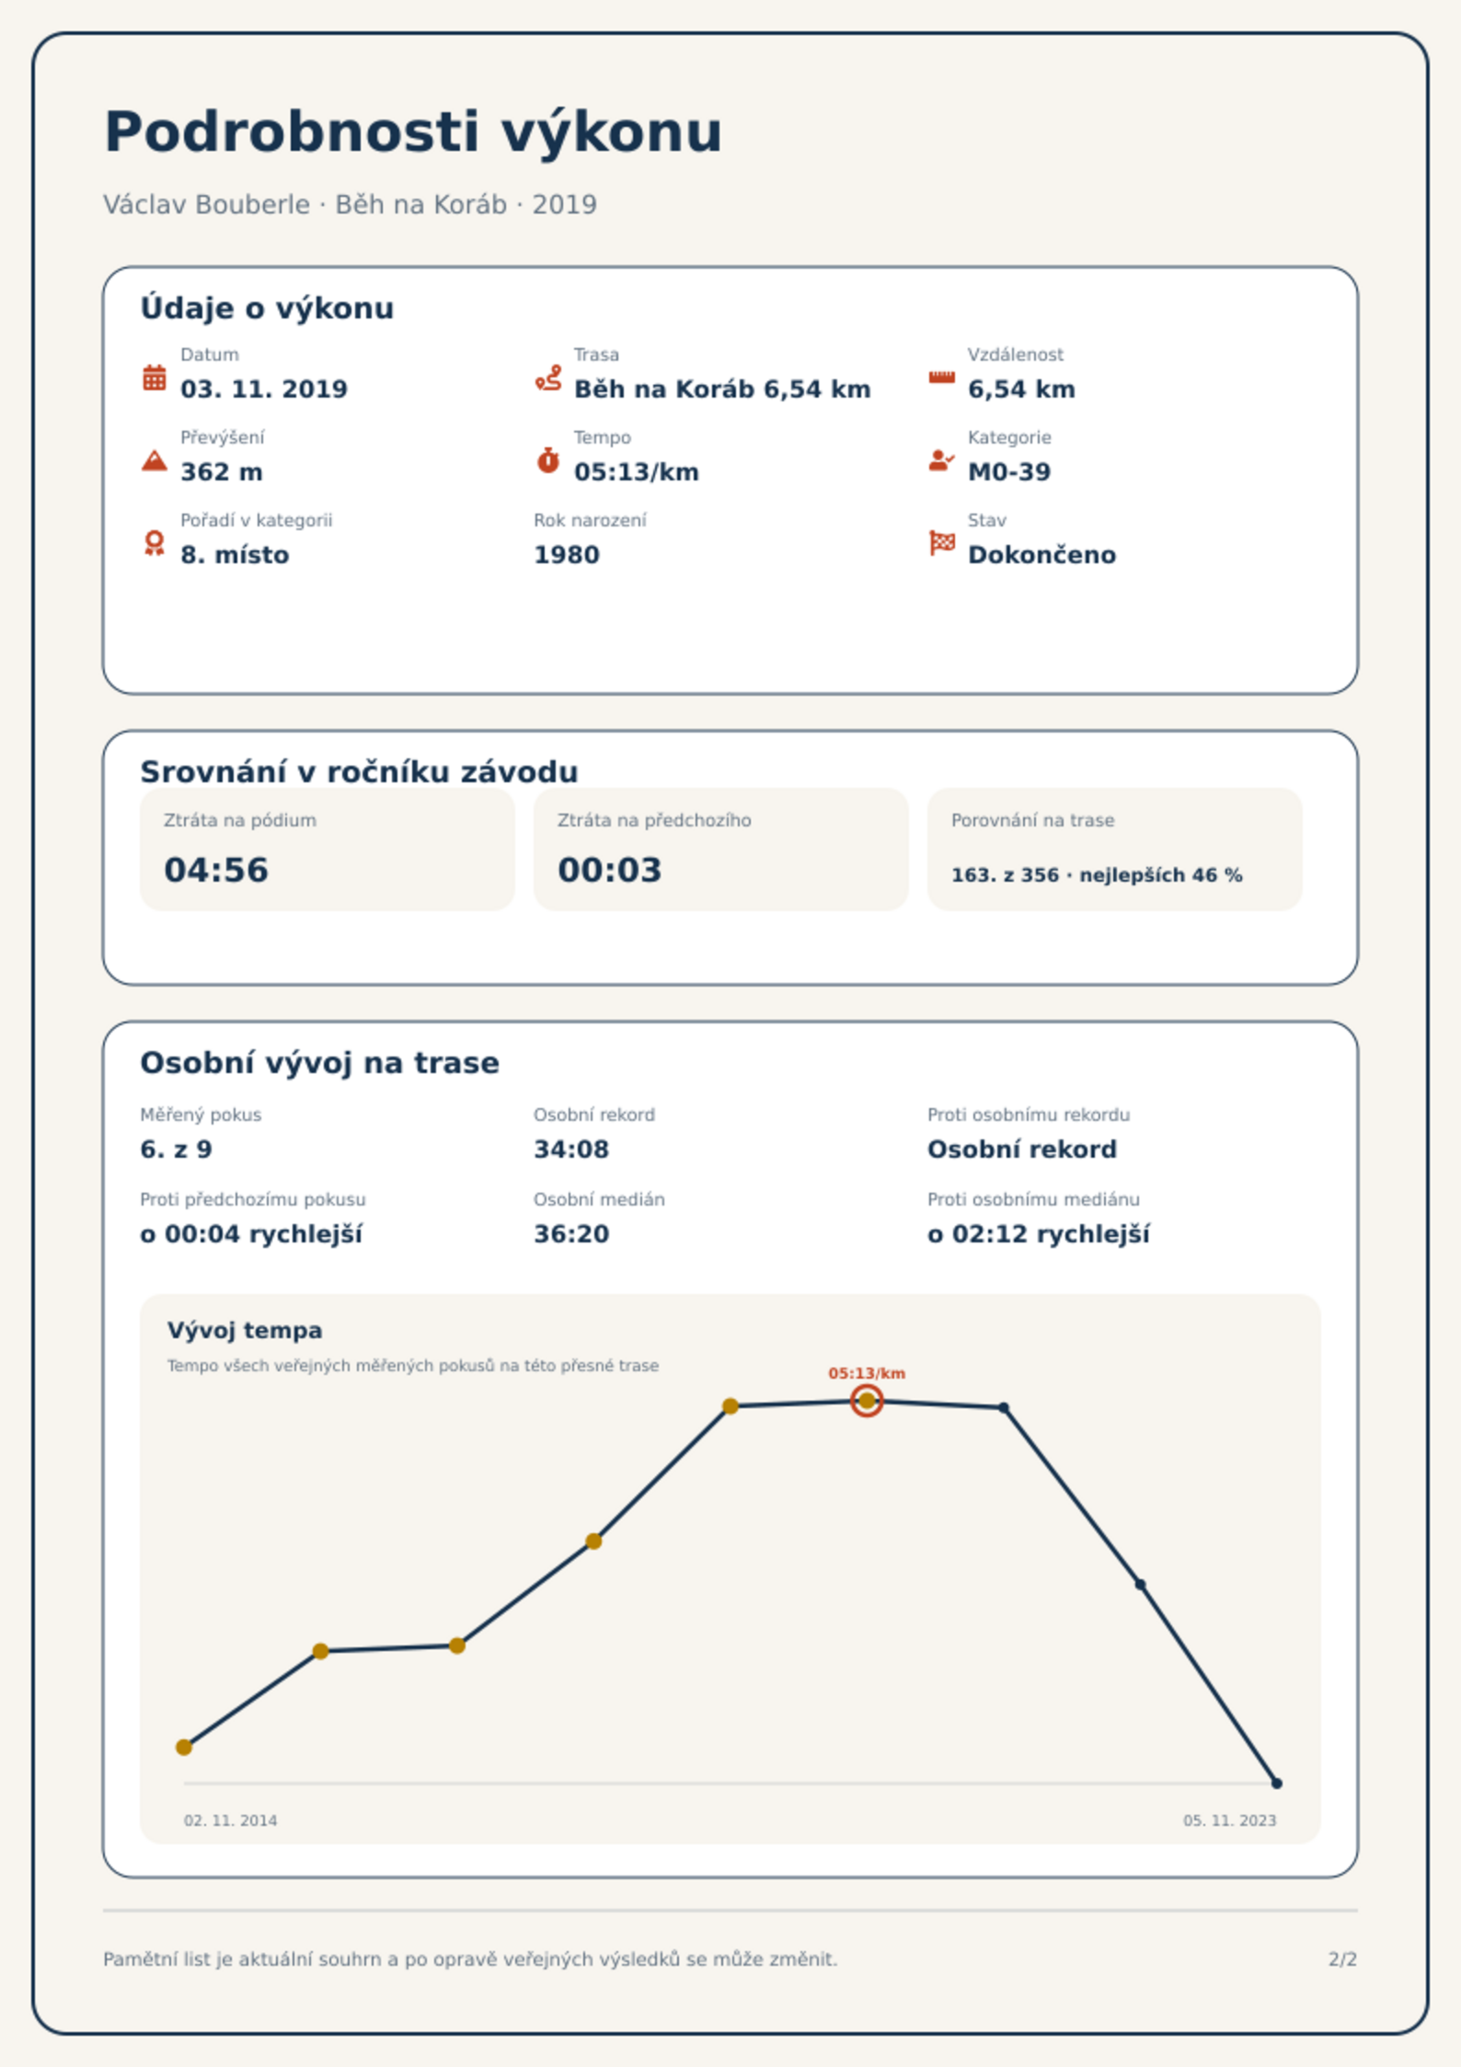Viewport: 1461px width, 2067px height.
Task: Select the Ztráta na předchozího card
Action: 720,849
